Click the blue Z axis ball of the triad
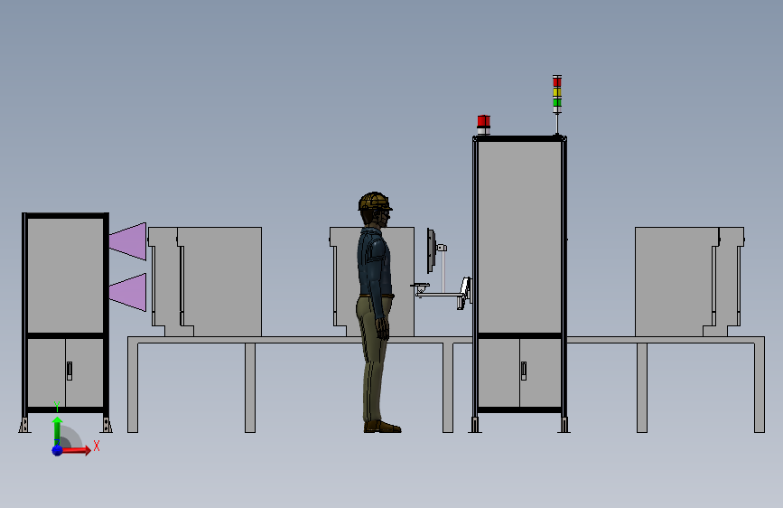 pos(58,450)
